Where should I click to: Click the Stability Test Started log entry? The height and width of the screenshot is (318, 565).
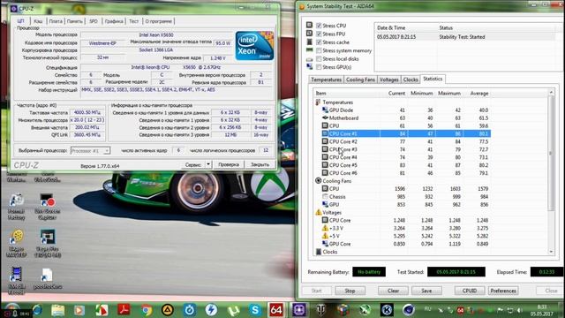click(x=464, y=37)
